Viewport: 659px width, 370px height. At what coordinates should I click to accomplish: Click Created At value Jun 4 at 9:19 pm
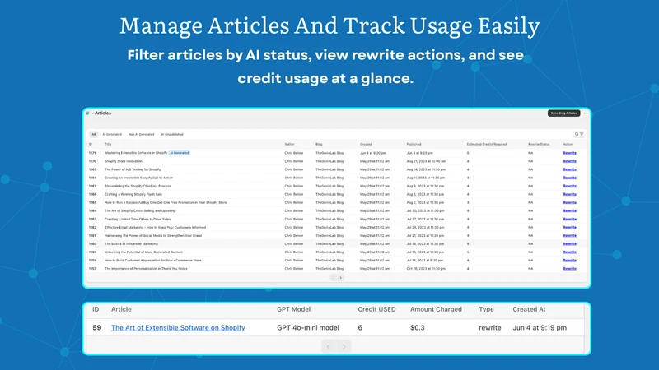point(540,327)
